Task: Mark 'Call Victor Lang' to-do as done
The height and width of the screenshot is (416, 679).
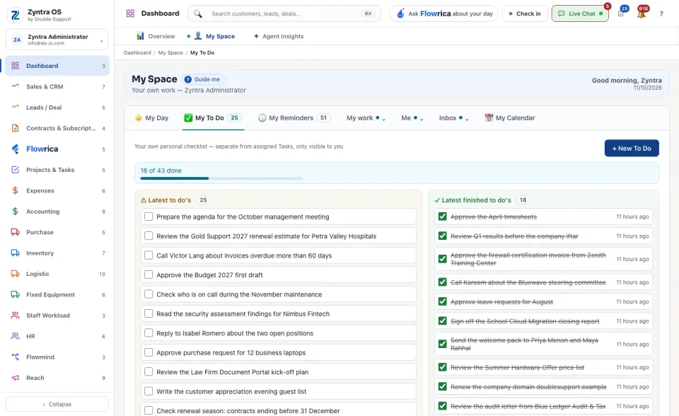Action: pos(149,255)
